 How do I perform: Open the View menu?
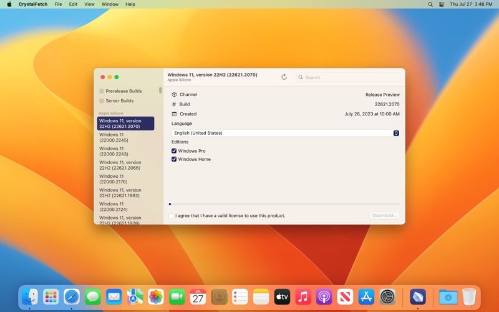pos(89,4)
